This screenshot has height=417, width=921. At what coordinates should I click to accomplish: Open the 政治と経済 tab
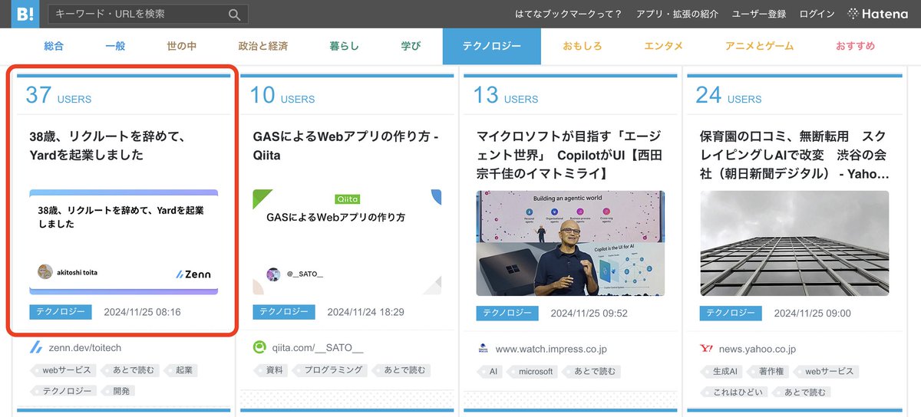(263, 46)
